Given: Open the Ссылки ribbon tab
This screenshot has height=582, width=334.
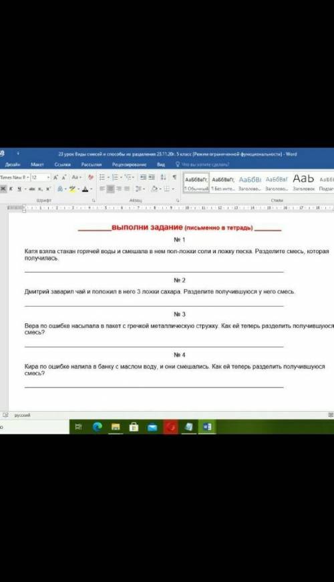Looking at the screenshot, I should tap(62, 164).
